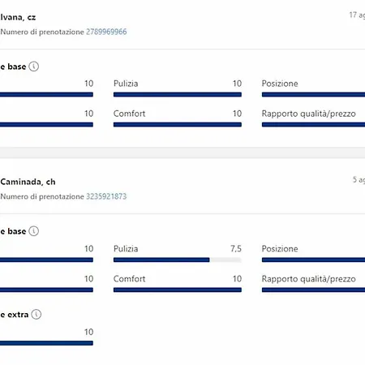
Task: Click the Posizione bar in Caminada's review
Action: pos(313,260)
